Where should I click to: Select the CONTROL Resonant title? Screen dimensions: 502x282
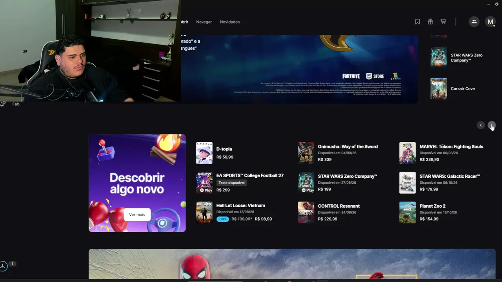click(339, 206)
